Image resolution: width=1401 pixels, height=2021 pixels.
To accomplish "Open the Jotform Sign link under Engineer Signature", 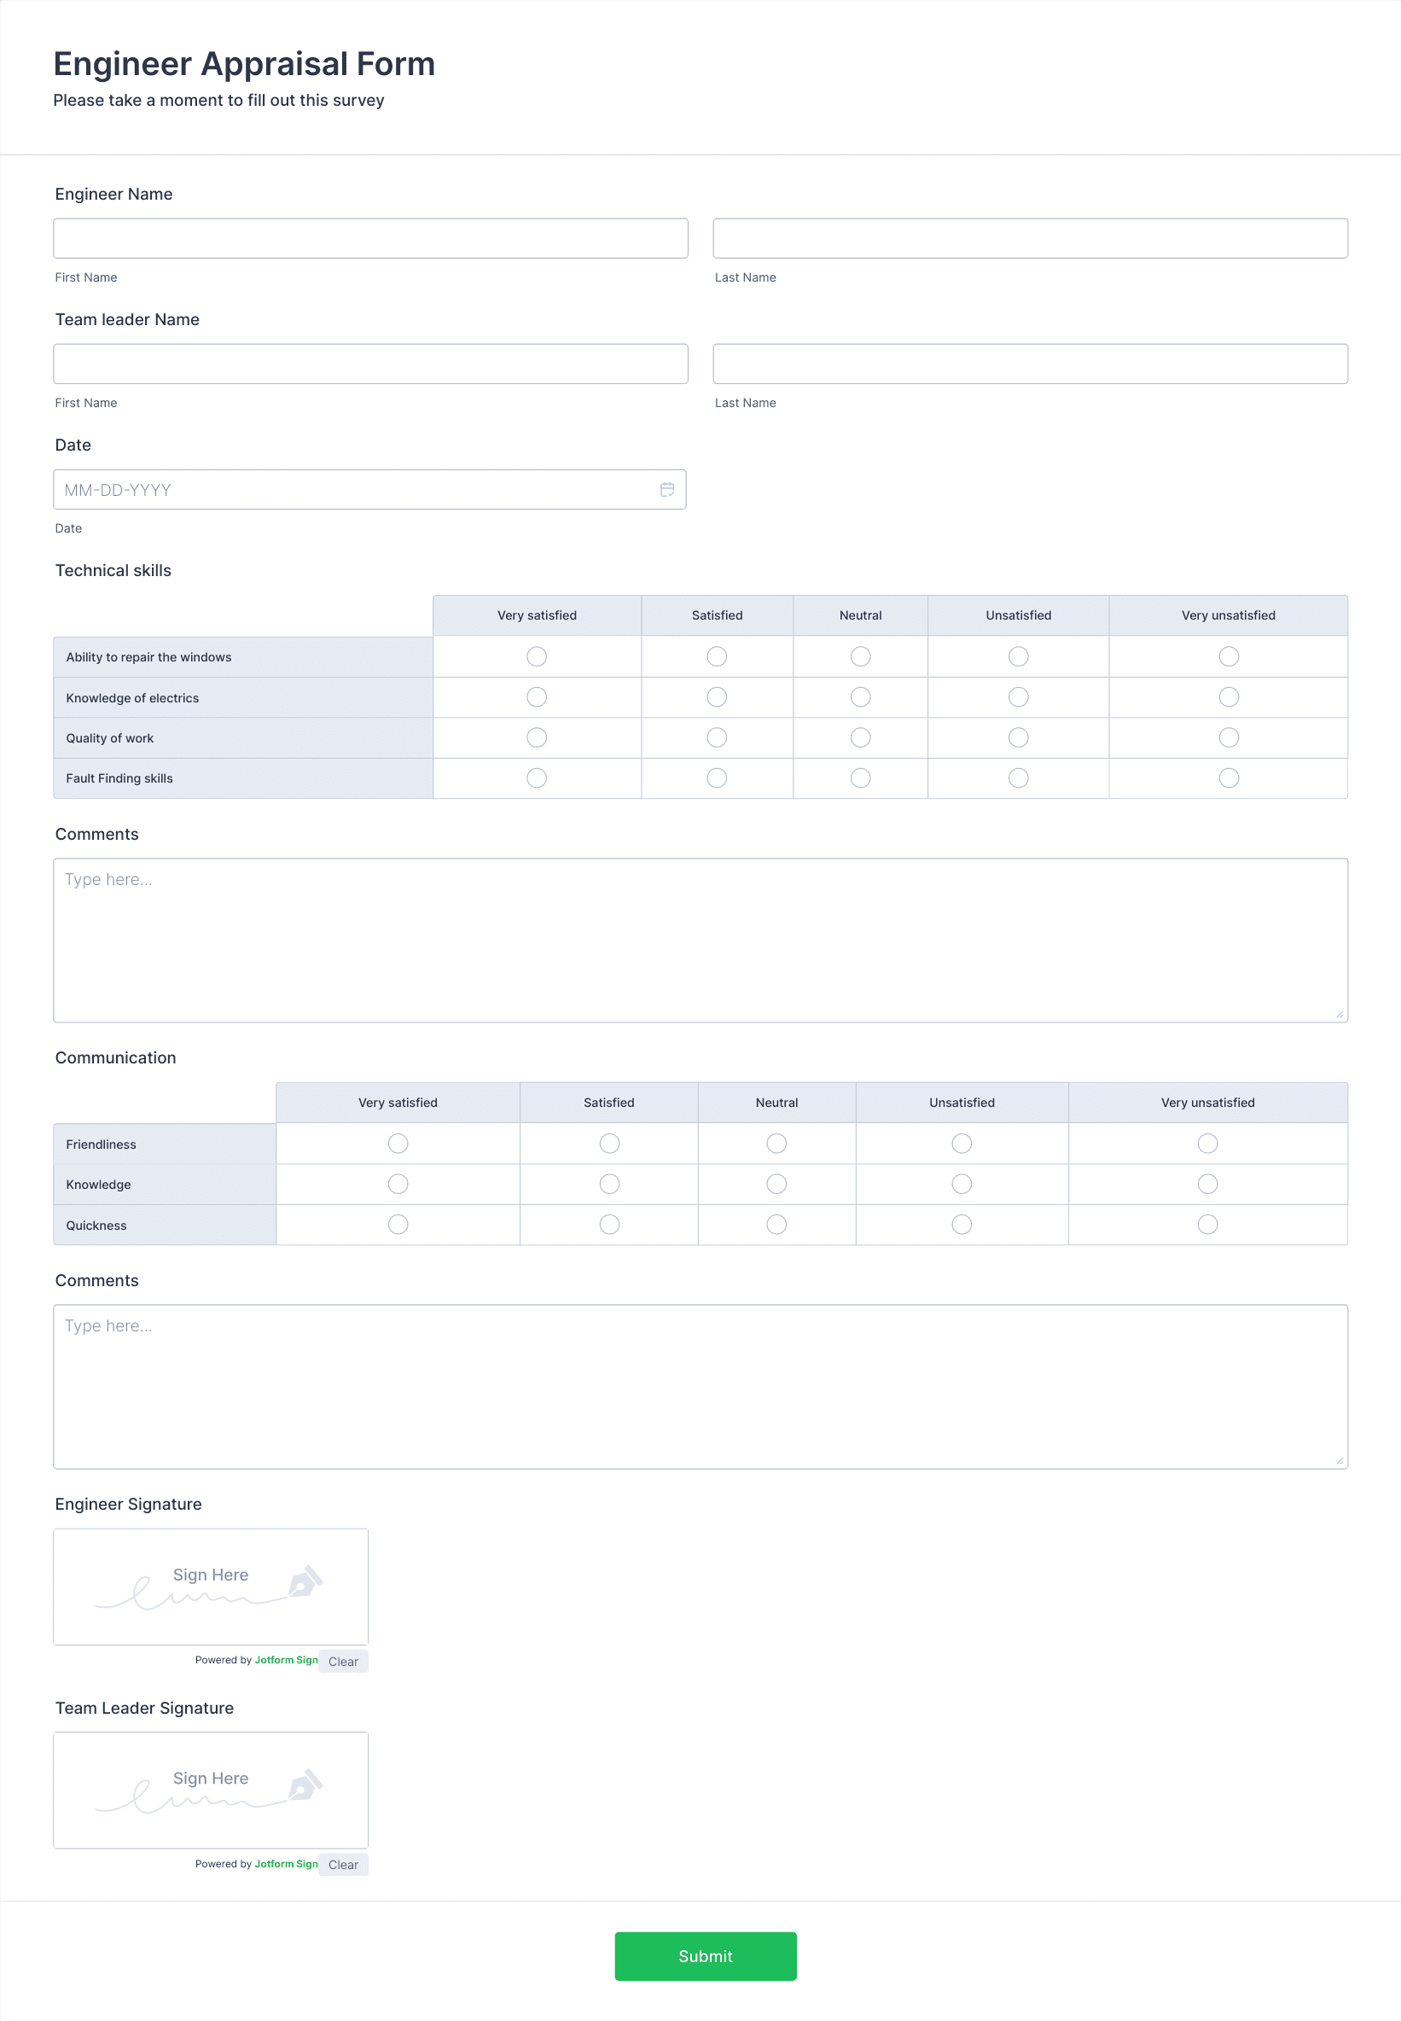I will (286, 1660).
